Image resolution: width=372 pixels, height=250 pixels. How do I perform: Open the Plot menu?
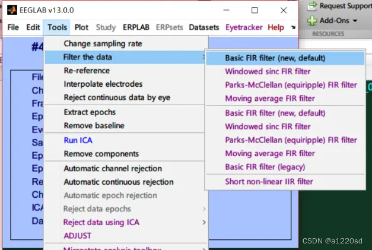pyautogui.click(x=81, y=27)
